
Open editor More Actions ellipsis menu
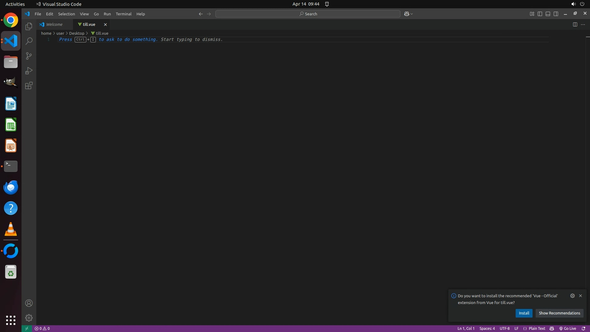(x=583, y=25)
